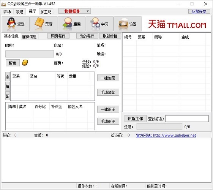Viewport: 213px width, 190px height.
Task: Click the 一键加菜 button
Action: point(108,78)
